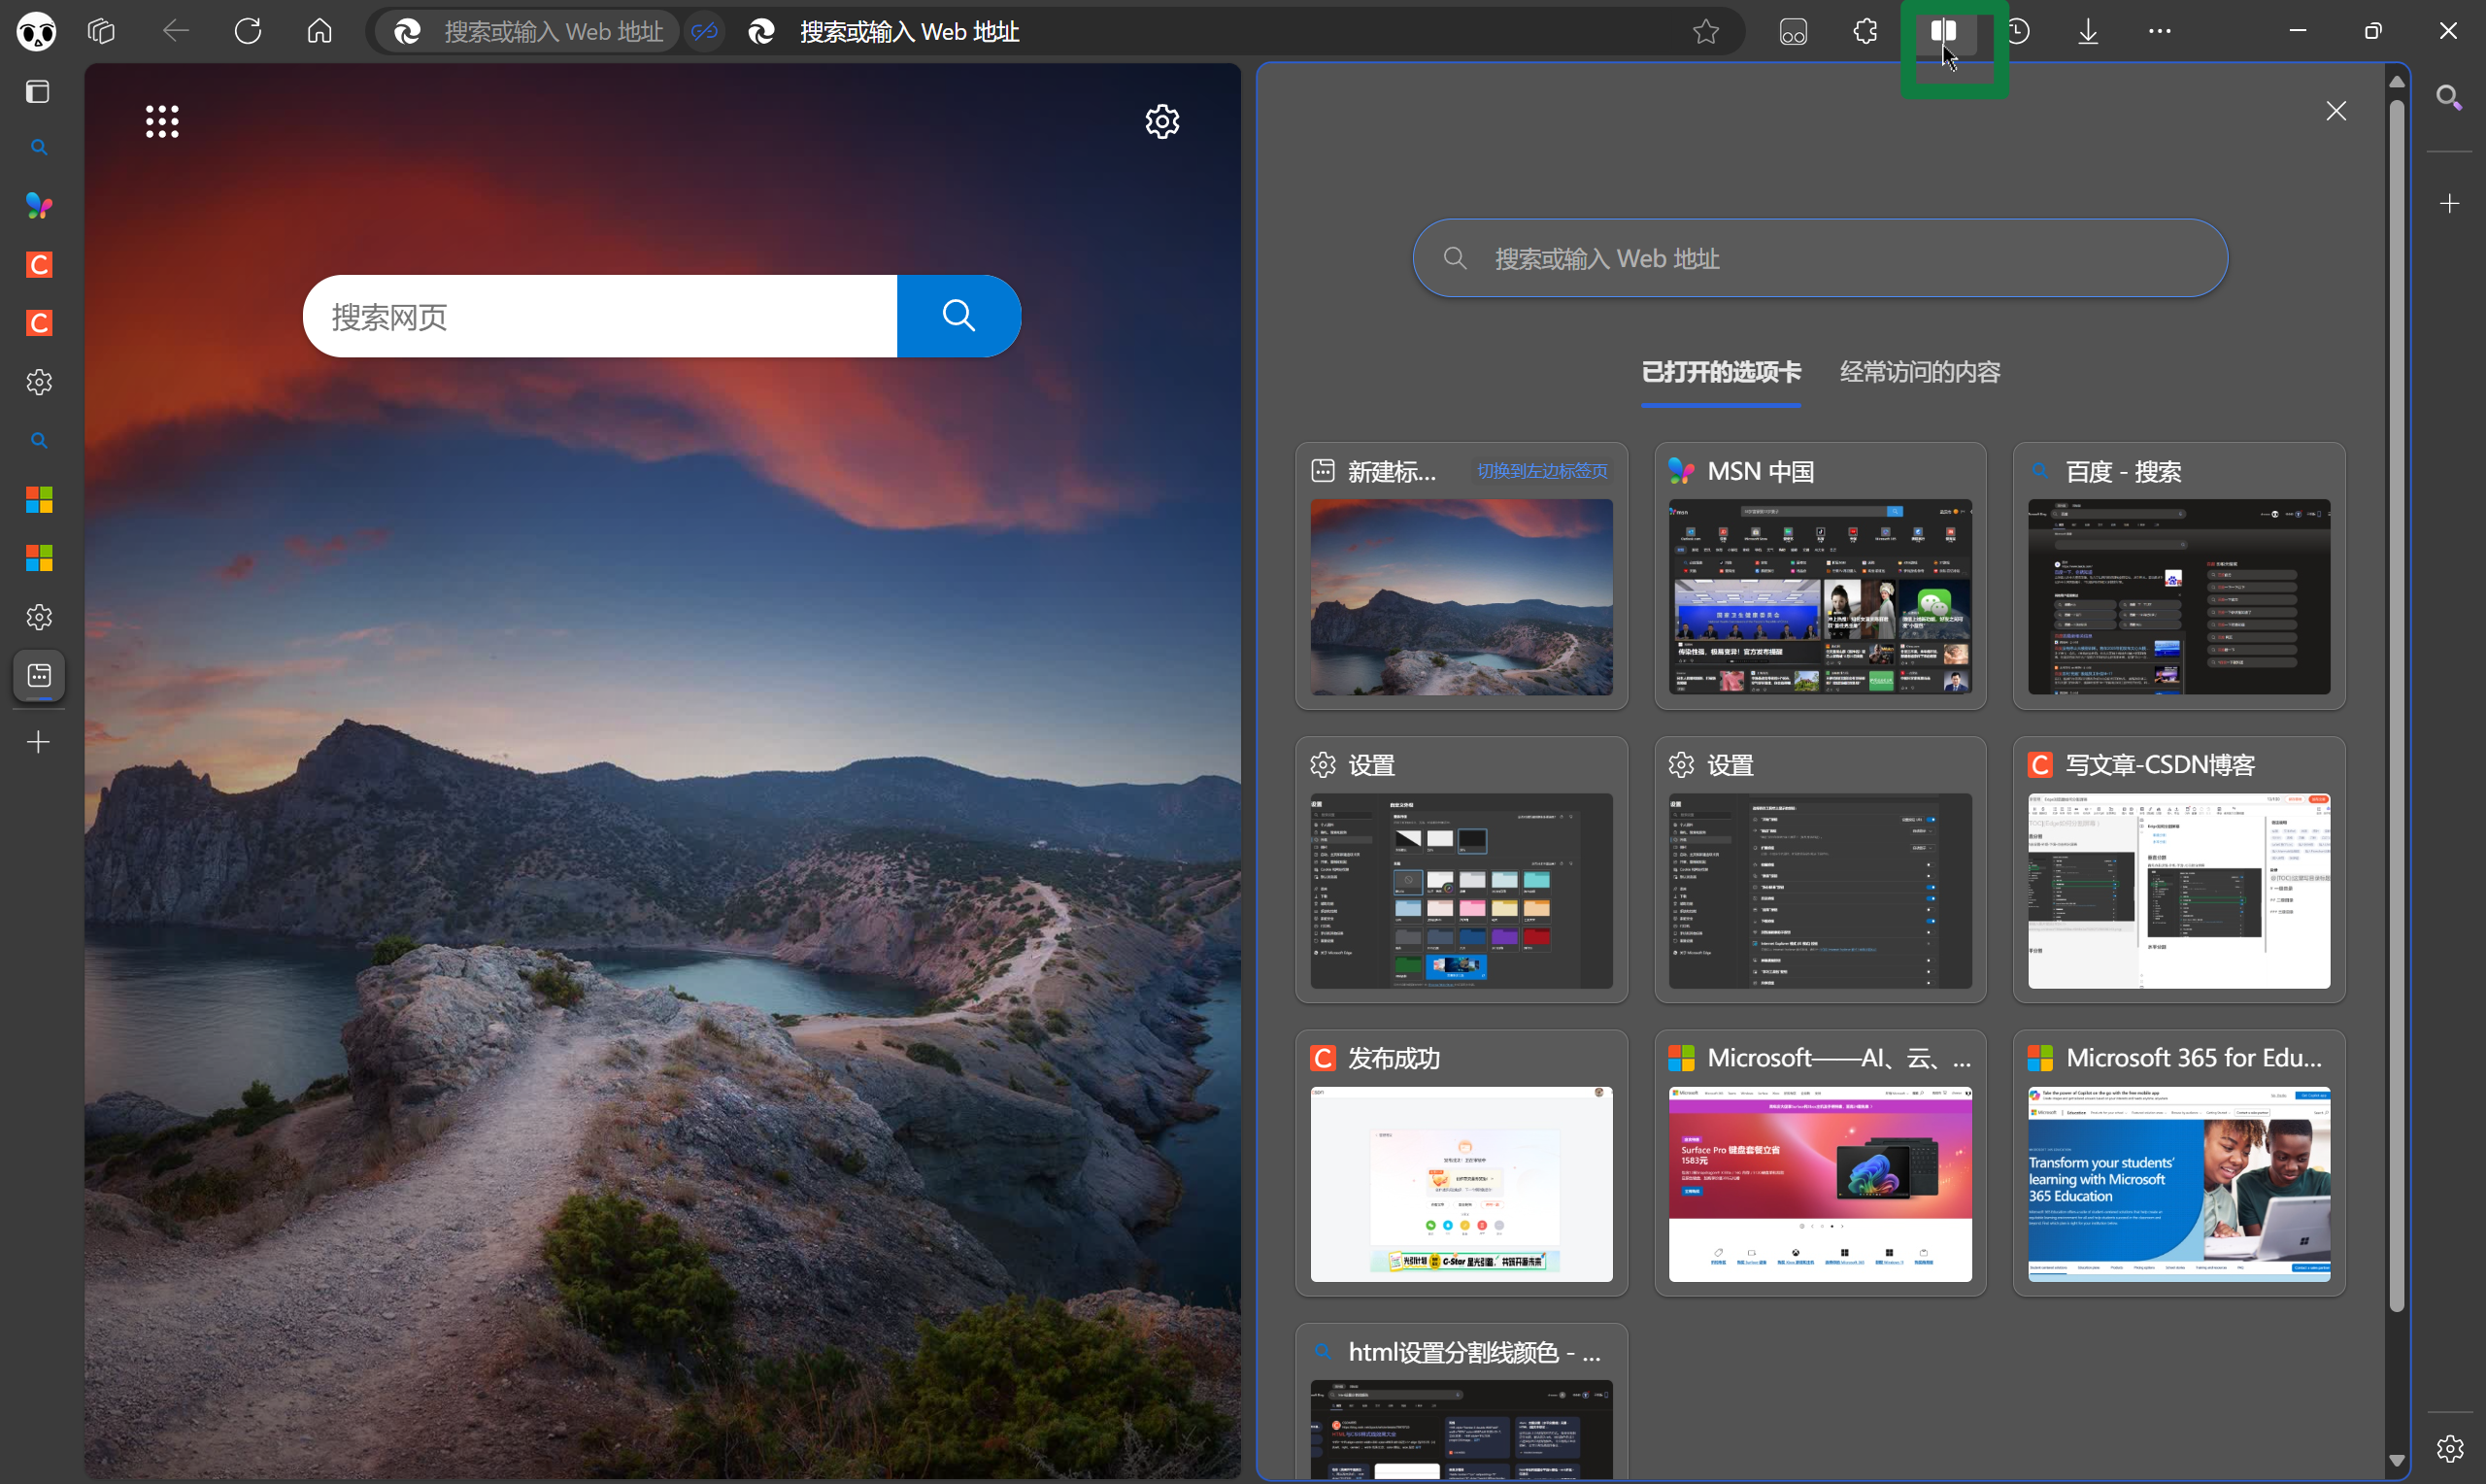This screenshot has height=1484, width=2486.
Task: Click the split screen toolbar icon
Action: pos(1942,31)
